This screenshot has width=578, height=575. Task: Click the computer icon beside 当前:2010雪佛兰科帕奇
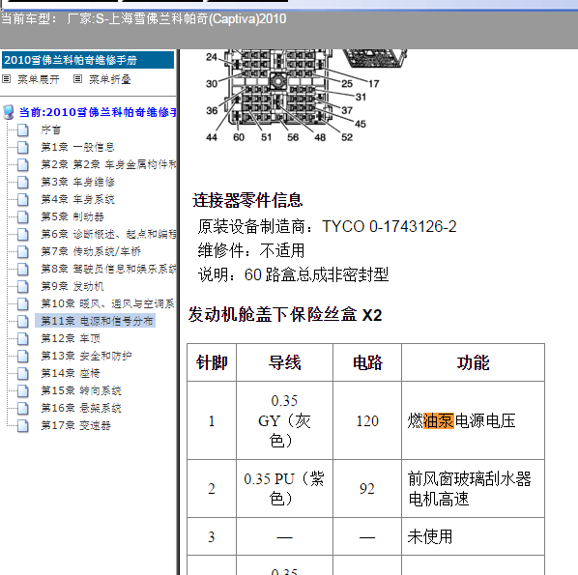tap(9, 112)
